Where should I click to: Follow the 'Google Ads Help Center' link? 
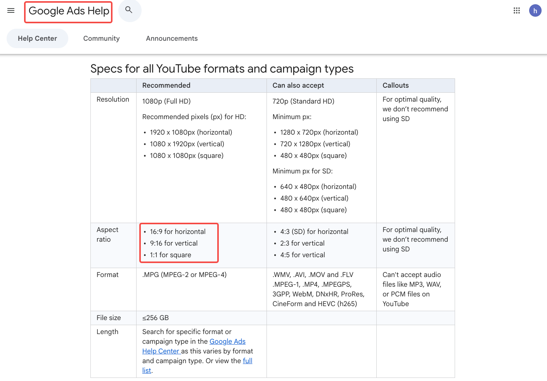194,346
